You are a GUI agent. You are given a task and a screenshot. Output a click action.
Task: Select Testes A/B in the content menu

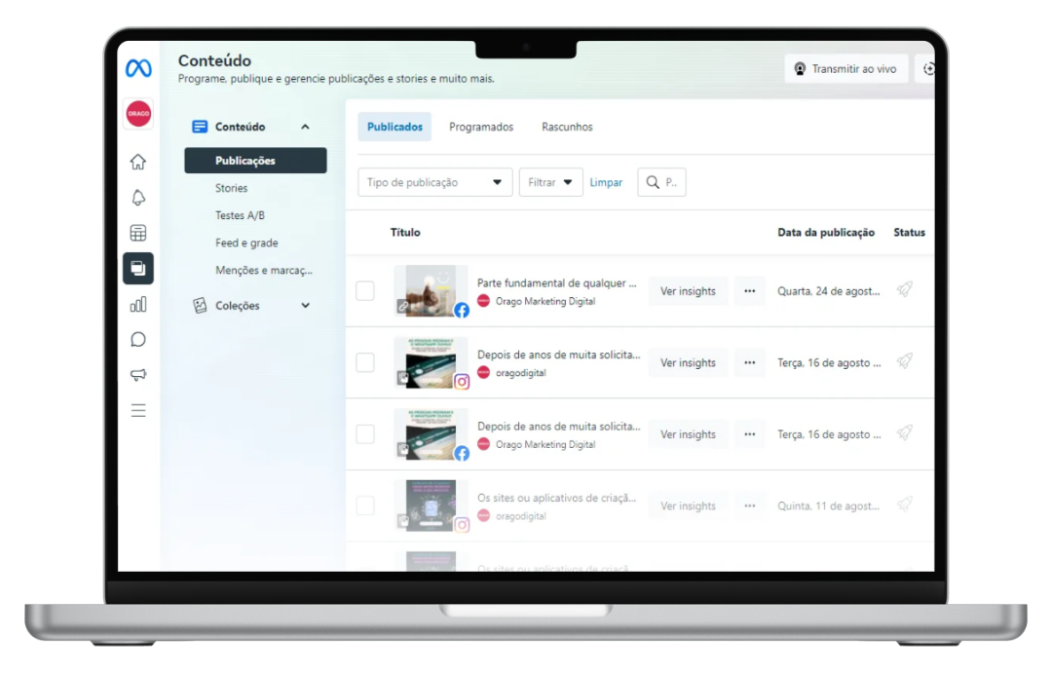241,215
